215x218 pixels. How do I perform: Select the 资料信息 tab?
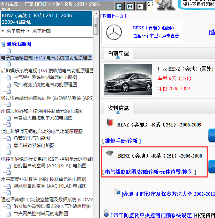click(x=118, y=109)
